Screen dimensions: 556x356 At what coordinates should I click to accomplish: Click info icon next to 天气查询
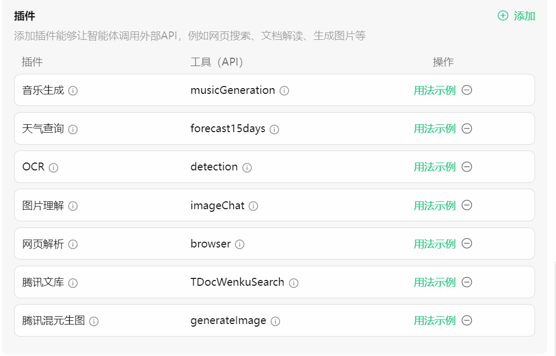[x=73, y=130]
